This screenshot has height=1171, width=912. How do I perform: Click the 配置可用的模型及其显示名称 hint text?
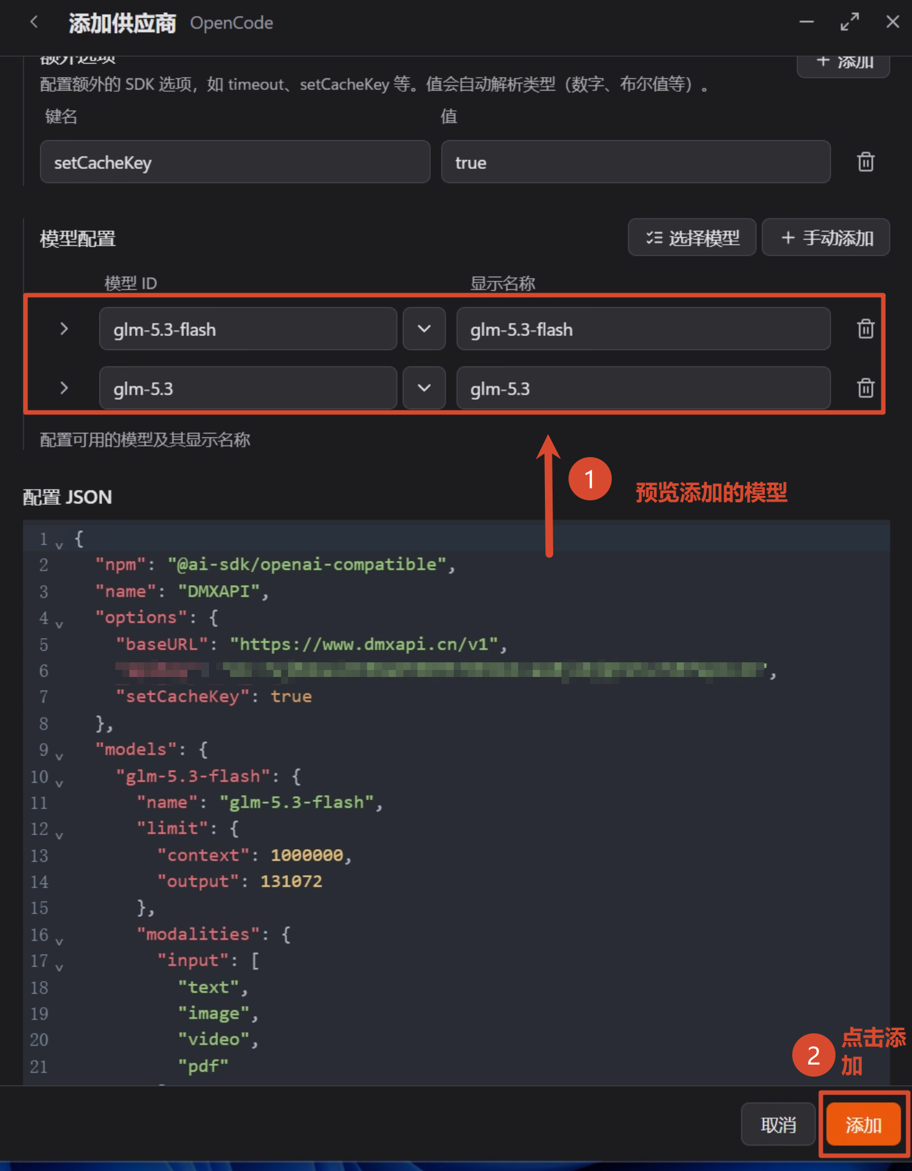(145, 439)
